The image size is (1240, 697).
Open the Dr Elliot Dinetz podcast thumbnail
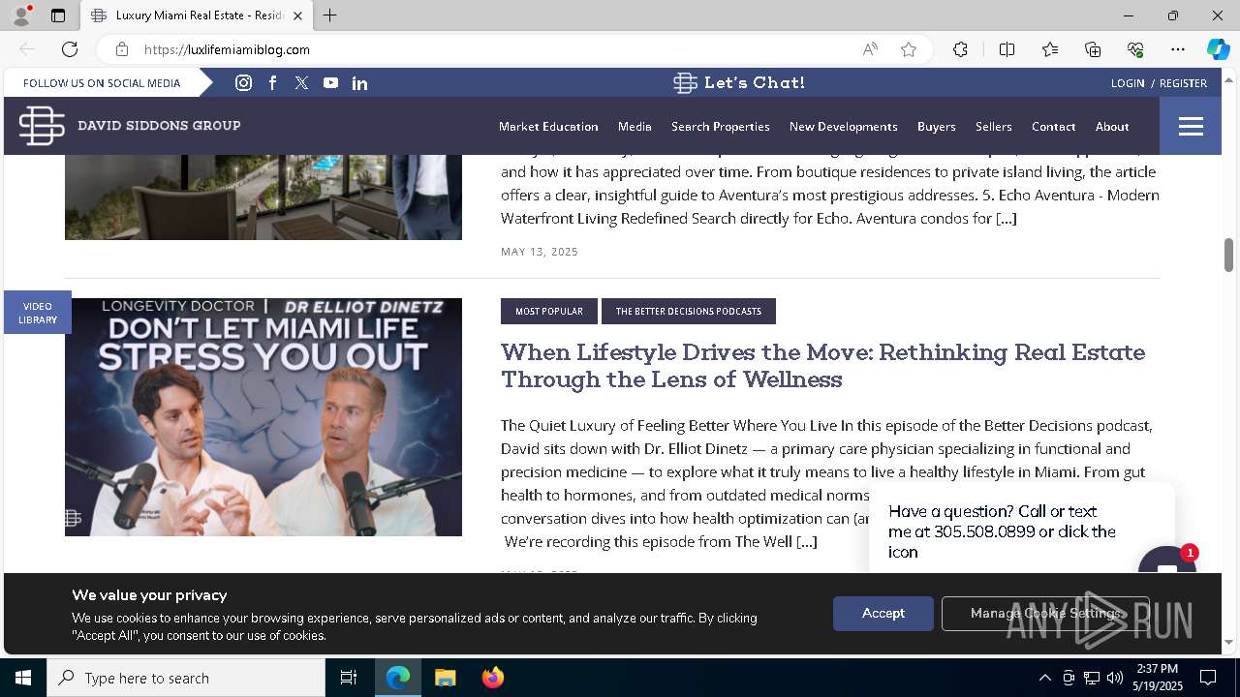click(263, 417)
